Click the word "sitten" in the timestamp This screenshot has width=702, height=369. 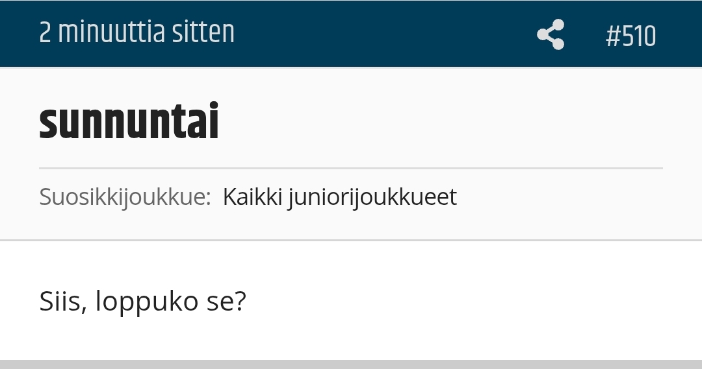(x=203, y=33)
